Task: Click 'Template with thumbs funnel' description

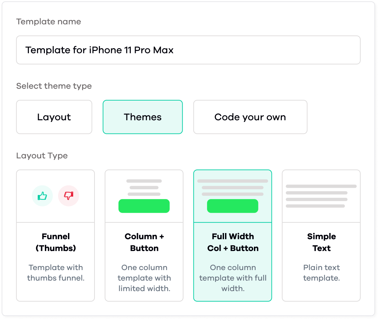Action: 56,273
